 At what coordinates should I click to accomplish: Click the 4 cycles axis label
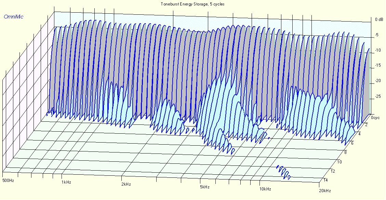tap(359, 134)
